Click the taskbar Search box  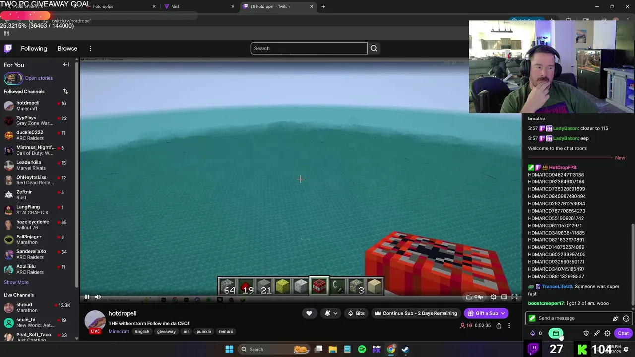point(274,349)
